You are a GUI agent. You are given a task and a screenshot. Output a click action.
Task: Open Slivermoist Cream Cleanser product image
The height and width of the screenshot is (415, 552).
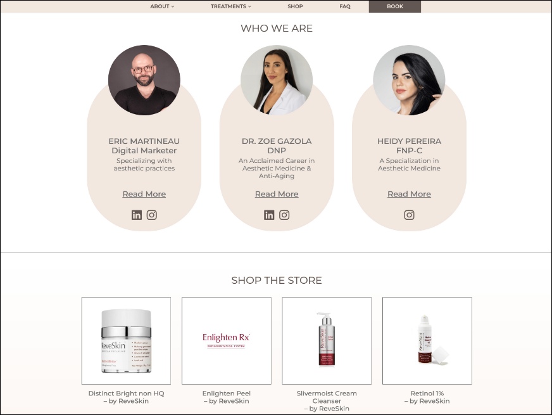(327, 341)
